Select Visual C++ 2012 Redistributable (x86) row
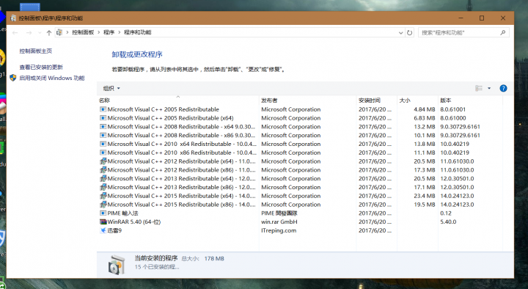The width and height of the screenshot is (528, 289). pyautogui.click(x=301, y=170)
